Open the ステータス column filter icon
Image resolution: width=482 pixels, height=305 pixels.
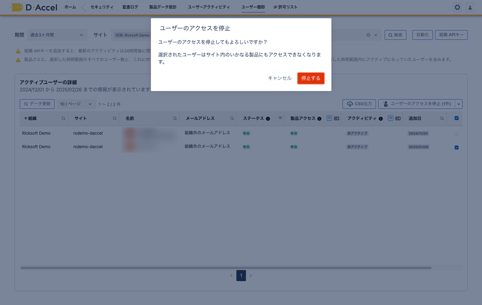(280, 118)
